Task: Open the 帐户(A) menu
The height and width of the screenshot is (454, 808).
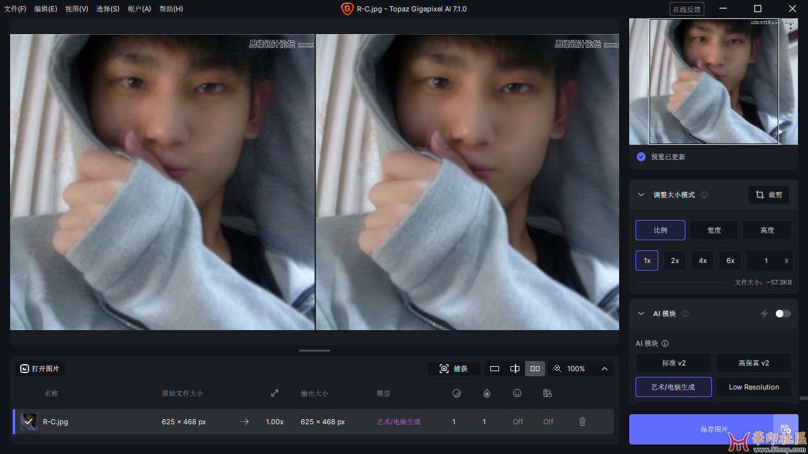Action: tap(140, 9)
